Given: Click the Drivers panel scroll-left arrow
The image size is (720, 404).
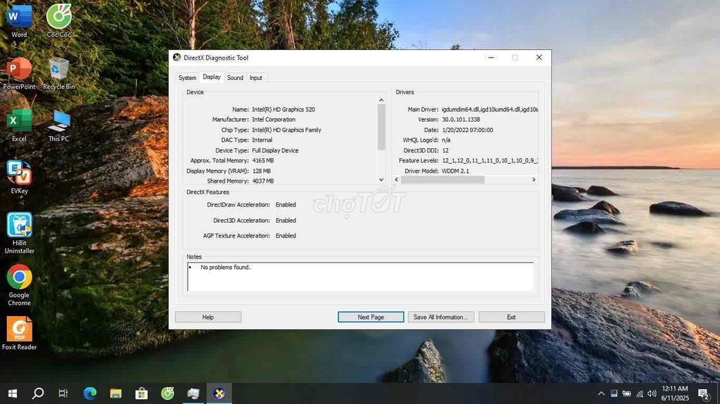Looking at the screenshot, I should pyautogui.click(x=397, y=179).
